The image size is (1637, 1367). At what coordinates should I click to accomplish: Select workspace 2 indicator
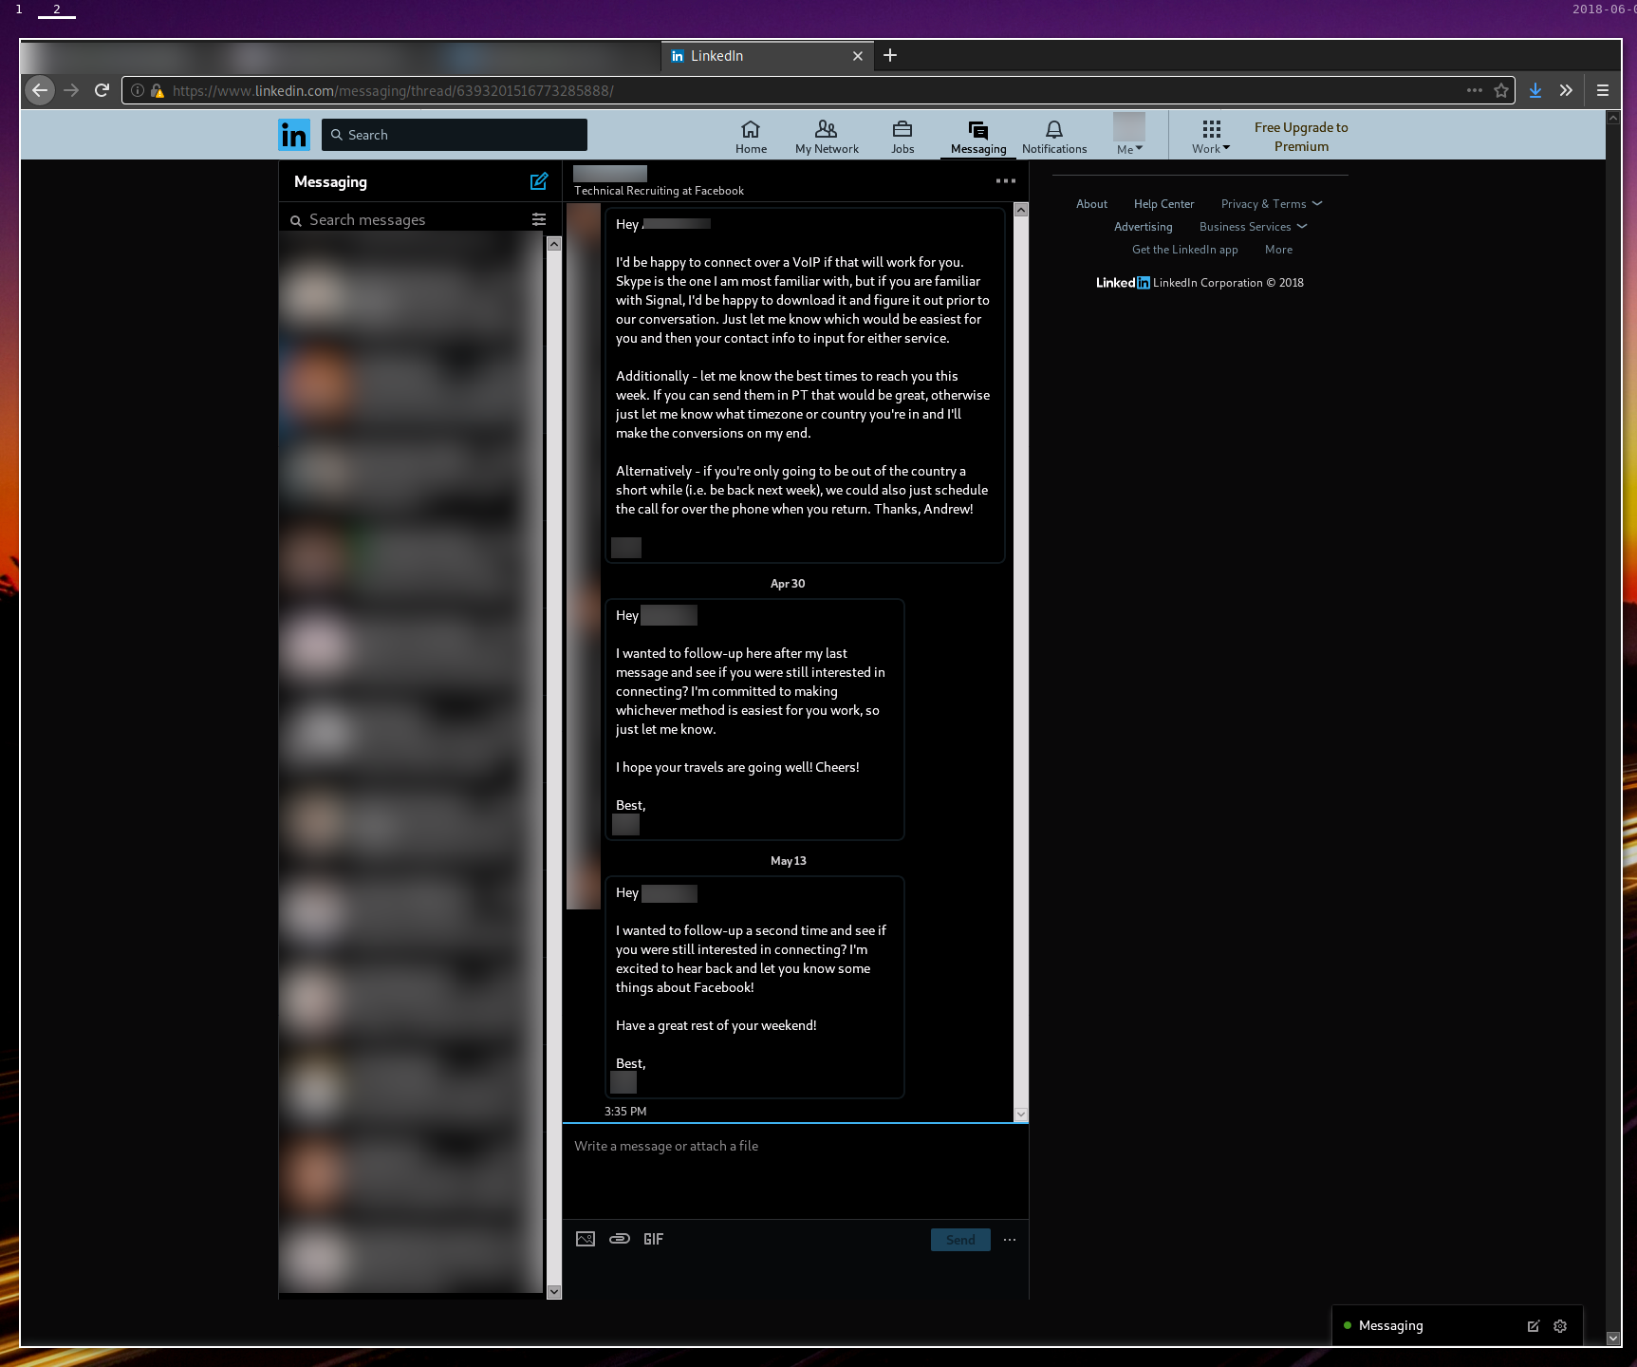point(57,9)
